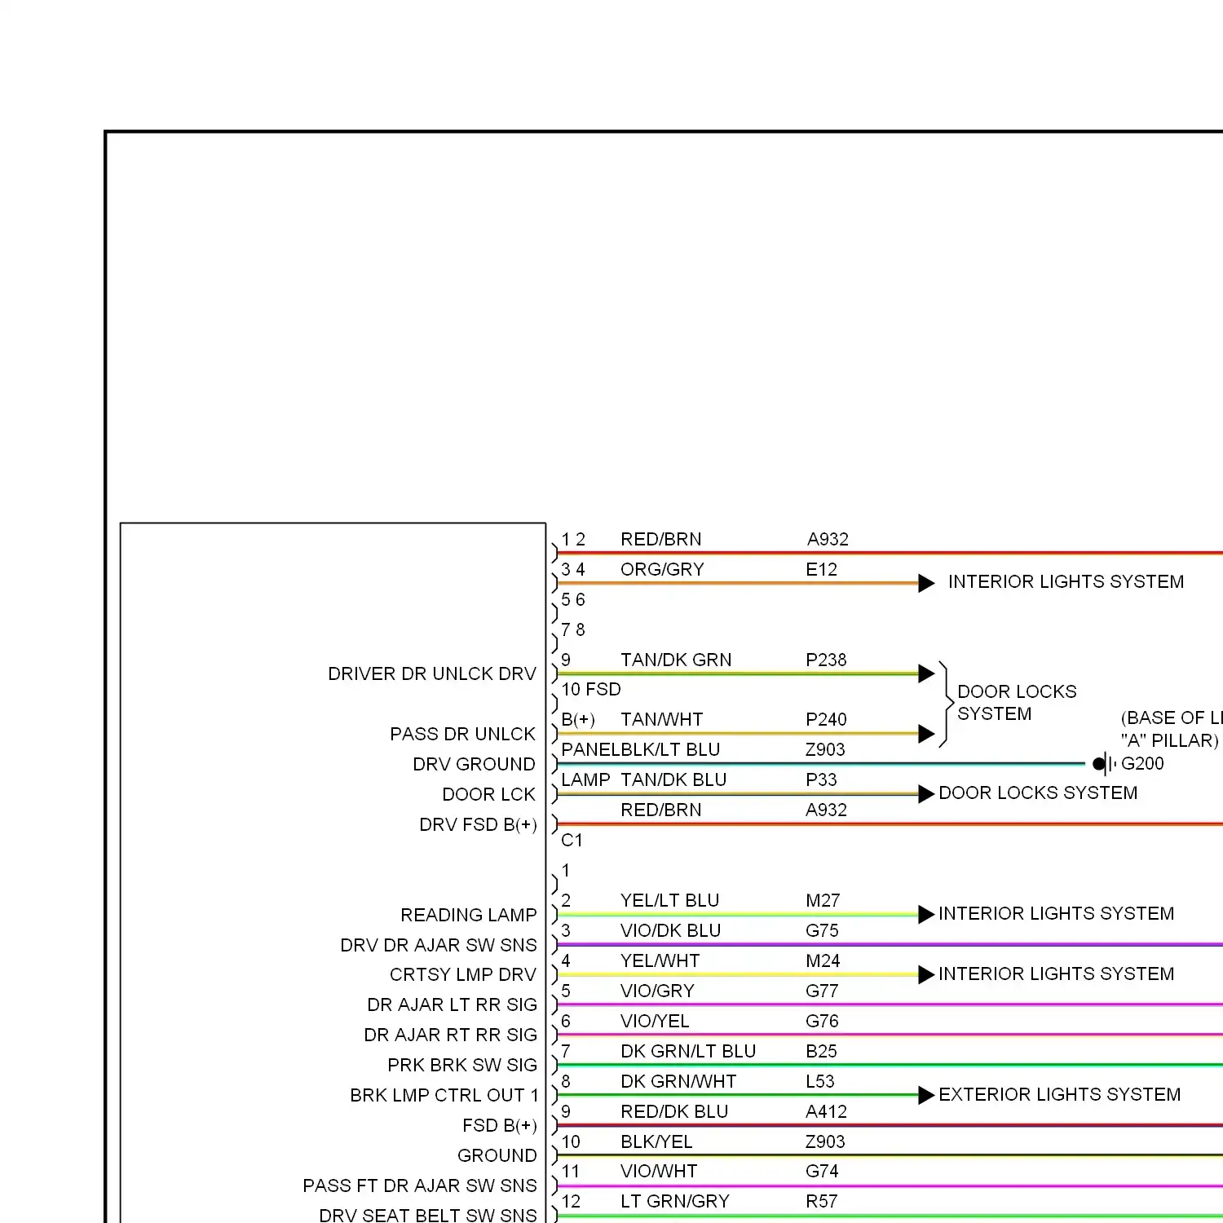Click circuit code P238
This screenshot has width=1223, height=1223.
[826, 660]
